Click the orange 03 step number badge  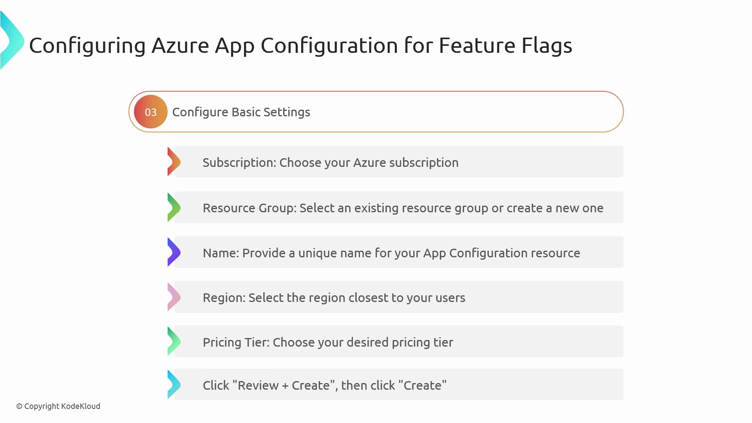pyautogui.click(x=150, y=112)
